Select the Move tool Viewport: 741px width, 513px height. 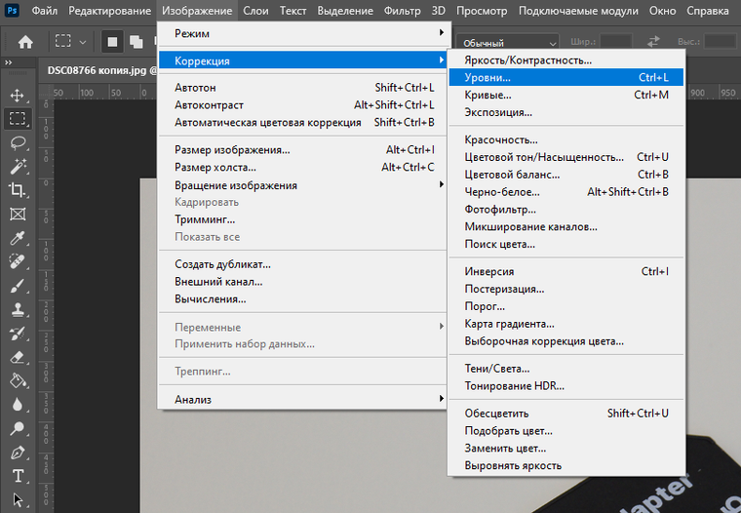(18, 95)
